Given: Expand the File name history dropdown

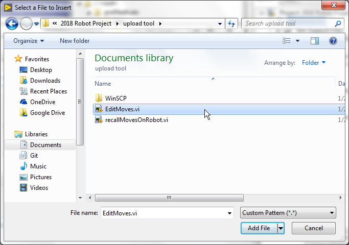Looking at the screenshot, I should 229,213.
